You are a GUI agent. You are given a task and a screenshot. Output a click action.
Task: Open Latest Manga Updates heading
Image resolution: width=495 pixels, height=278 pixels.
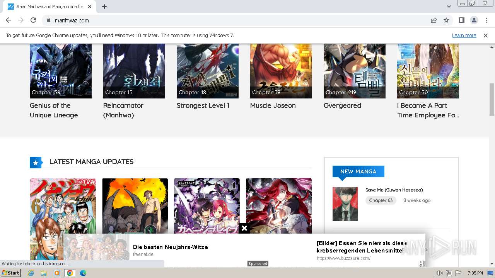pyautogui.click(x=91, y=162)
